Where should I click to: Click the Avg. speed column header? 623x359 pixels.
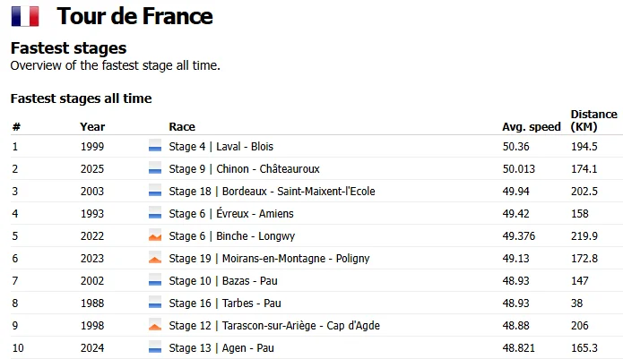coord(532,127)
